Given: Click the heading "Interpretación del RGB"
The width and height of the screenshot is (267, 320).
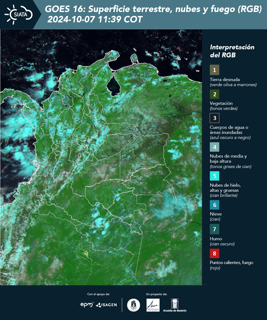Looking at the screenshot, I should pos(232,51).
